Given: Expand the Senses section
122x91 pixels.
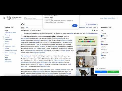Looking at the screenshot, I should click(4, 41).
